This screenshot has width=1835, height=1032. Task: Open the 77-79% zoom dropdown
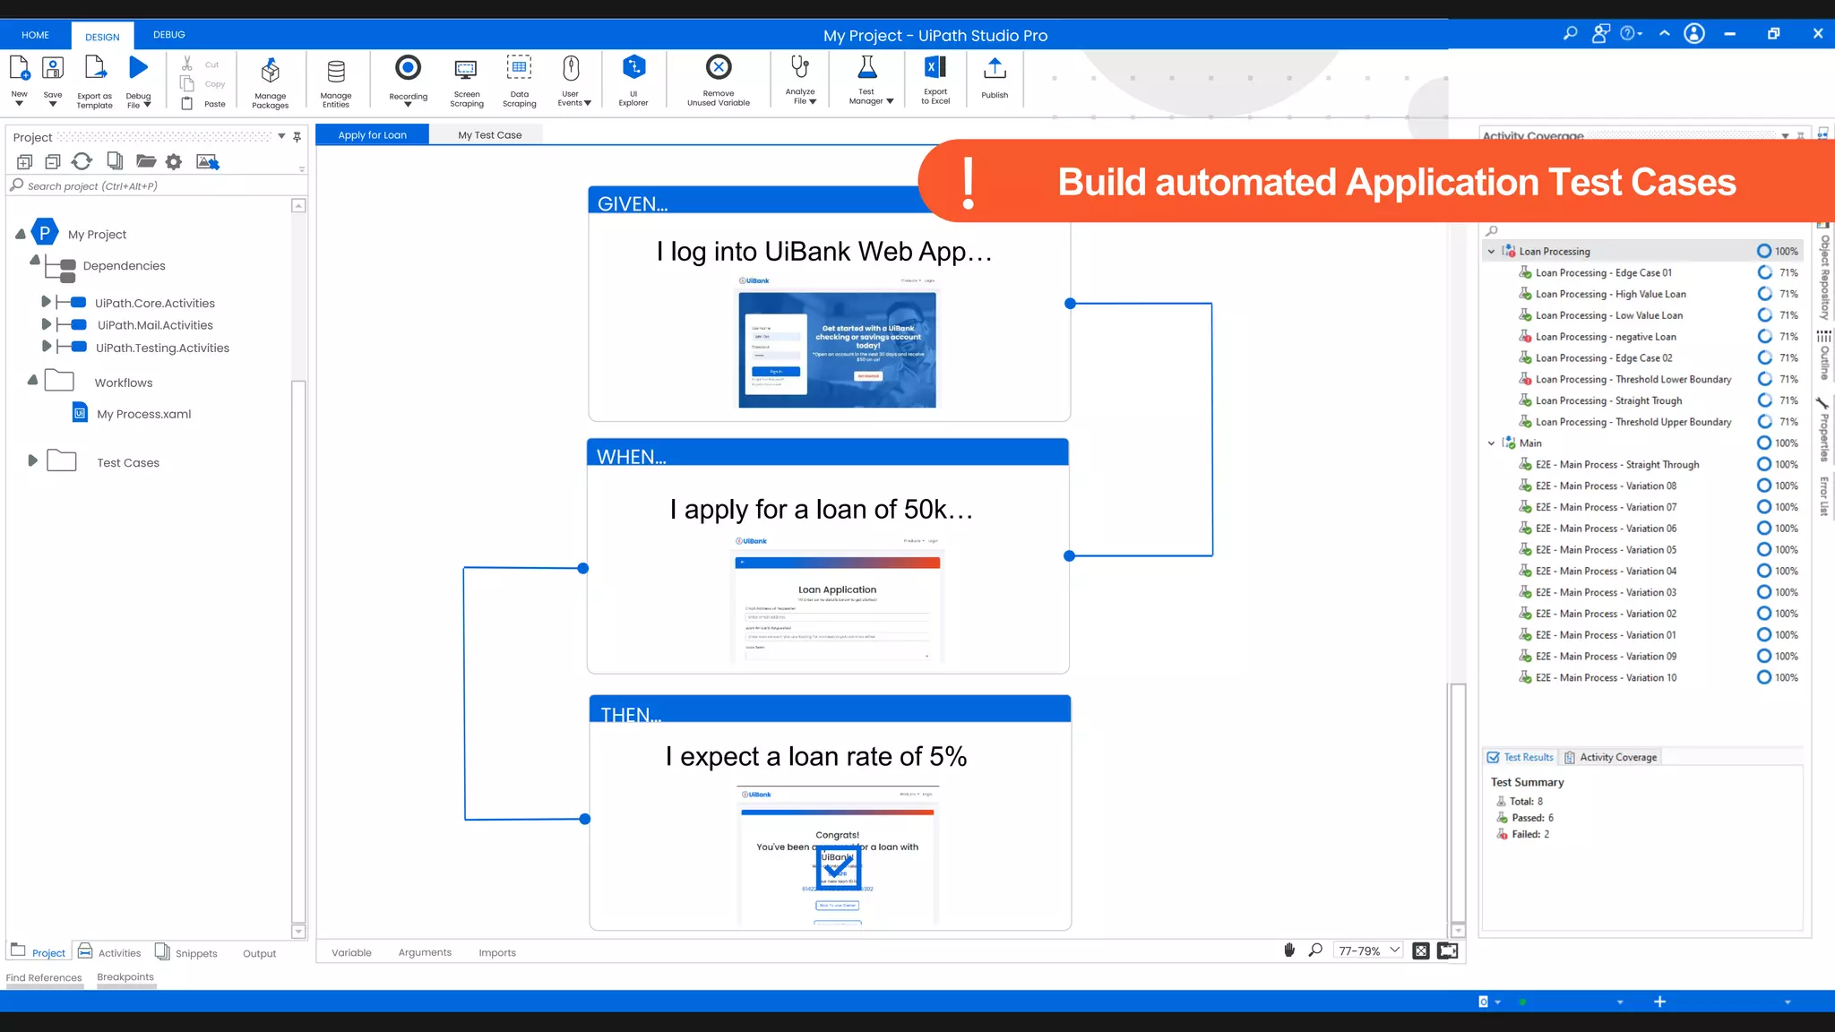click(1394, 950)
